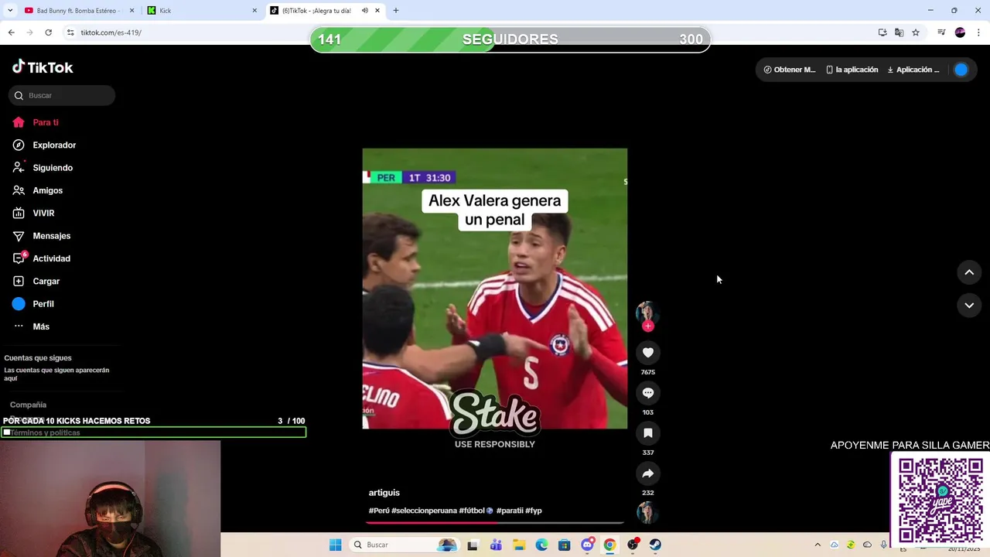Like the video with the heart icon
Image resolution: width=990 pixels, height=557 pixels.
pyautogui.click(x=648, y=353)
